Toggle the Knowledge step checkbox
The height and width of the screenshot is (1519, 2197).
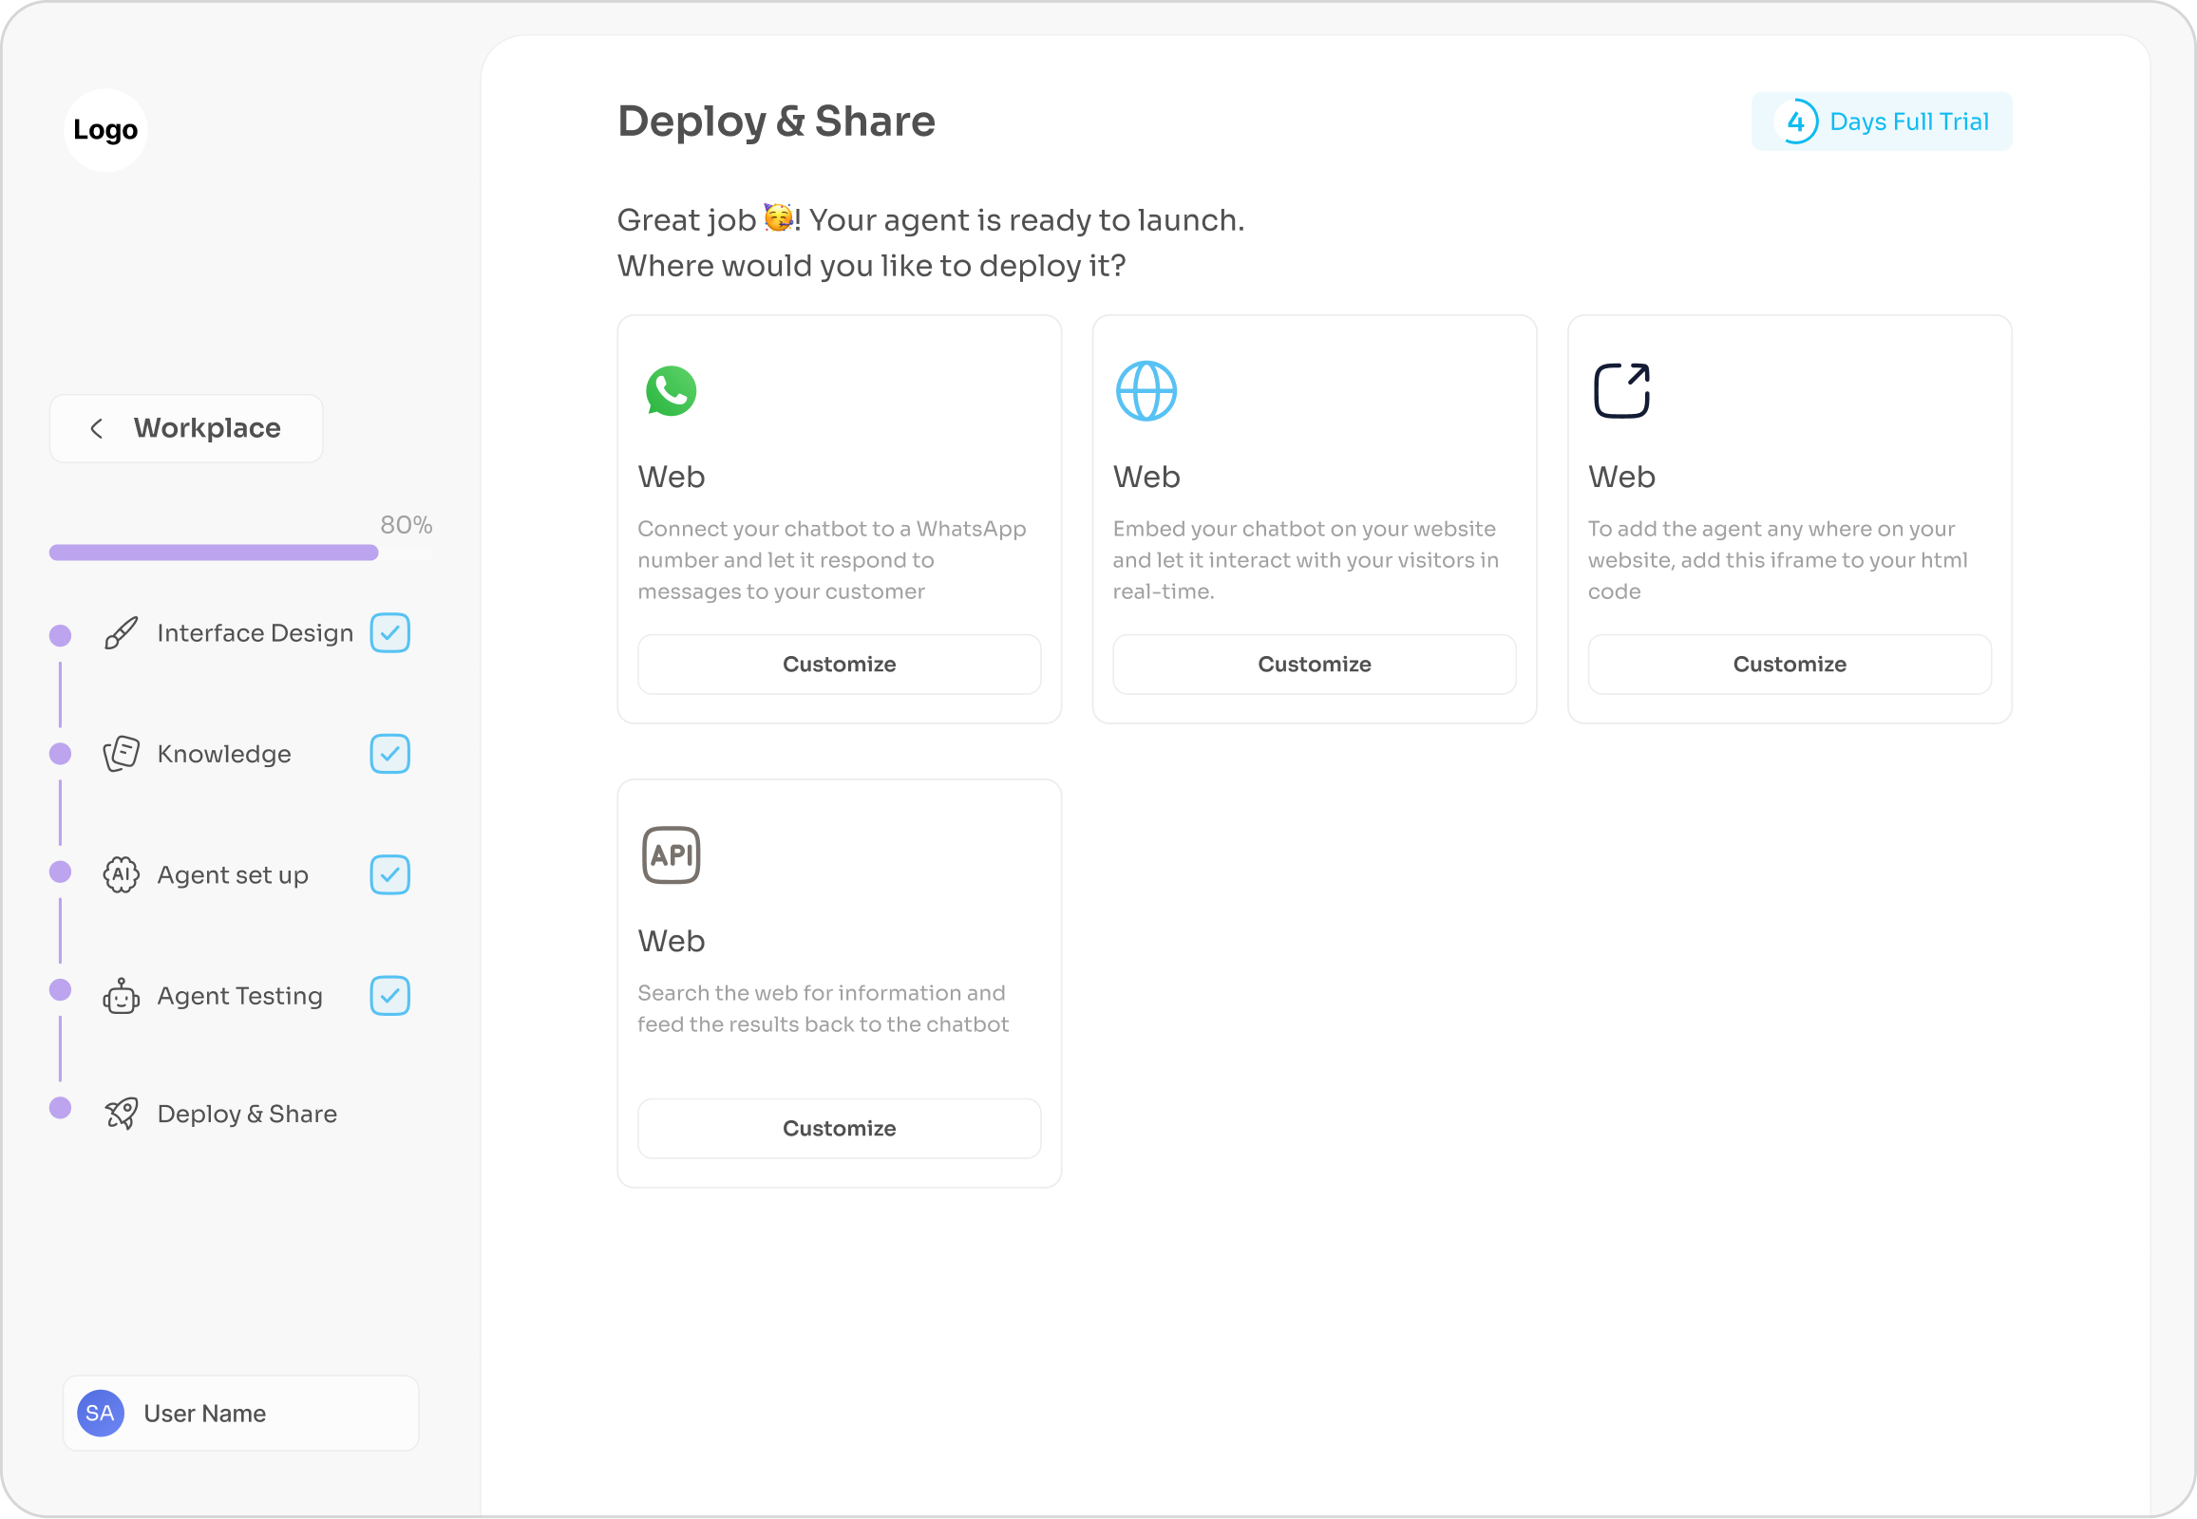389,754
